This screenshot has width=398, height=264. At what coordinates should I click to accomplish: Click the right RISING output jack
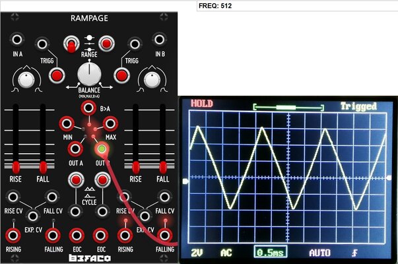pyautogui.click(x=125, y=236)
